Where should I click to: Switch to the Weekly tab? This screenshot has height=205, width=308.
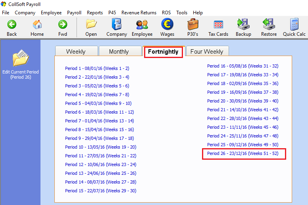pos(76,52)
